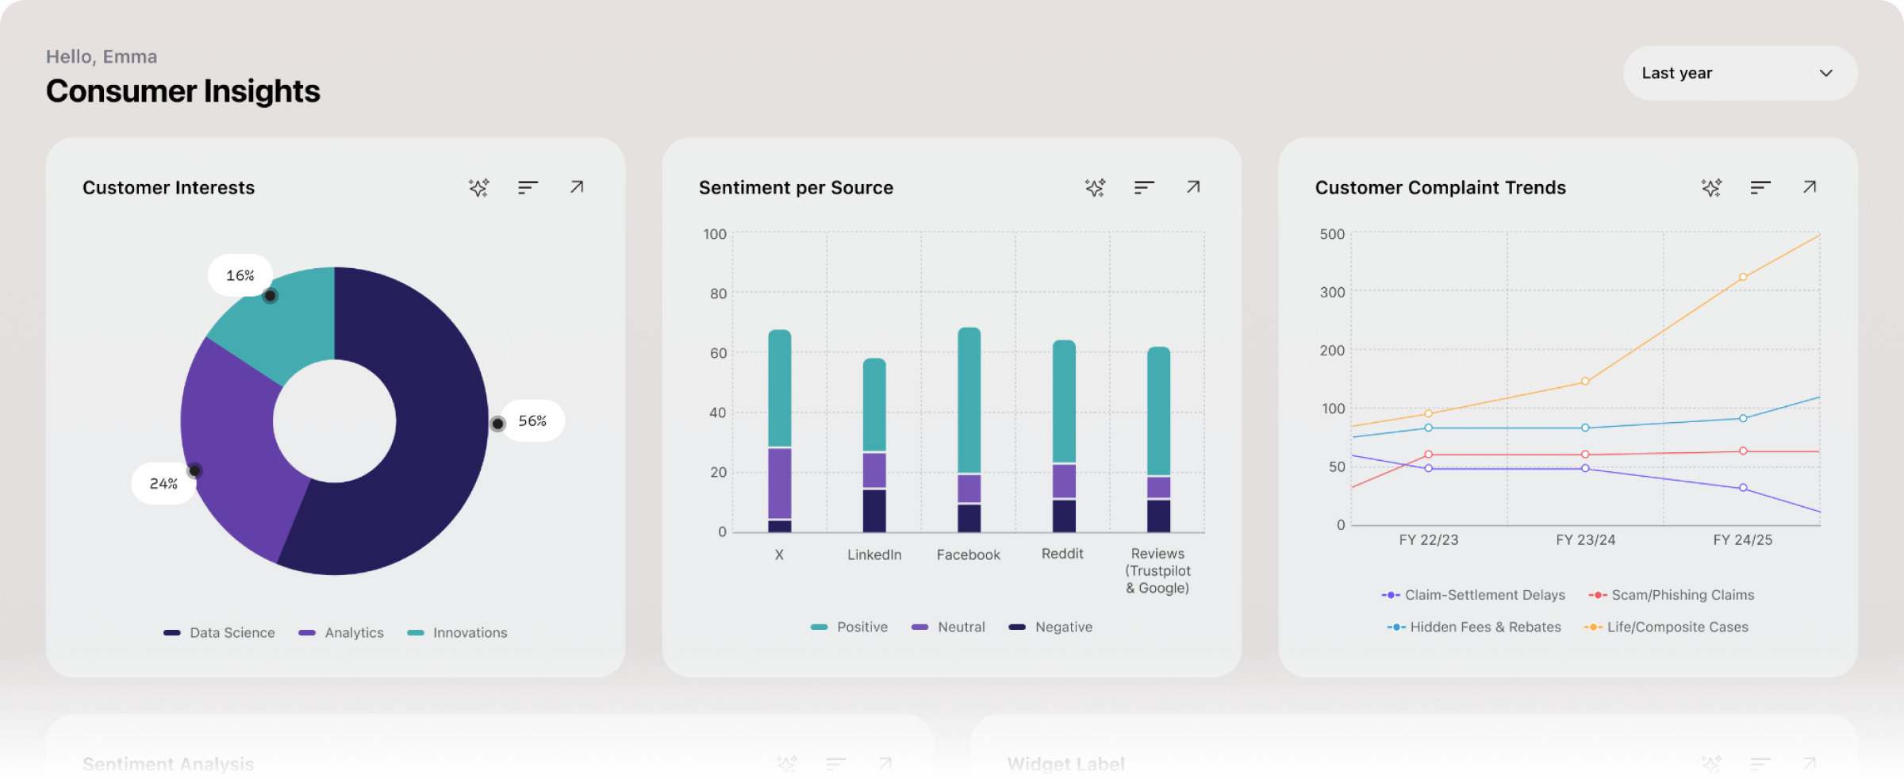This screenshot has height=779, width=1904.
Task: Click the Customer Complaint Trends title
Action: point(1441,188)
